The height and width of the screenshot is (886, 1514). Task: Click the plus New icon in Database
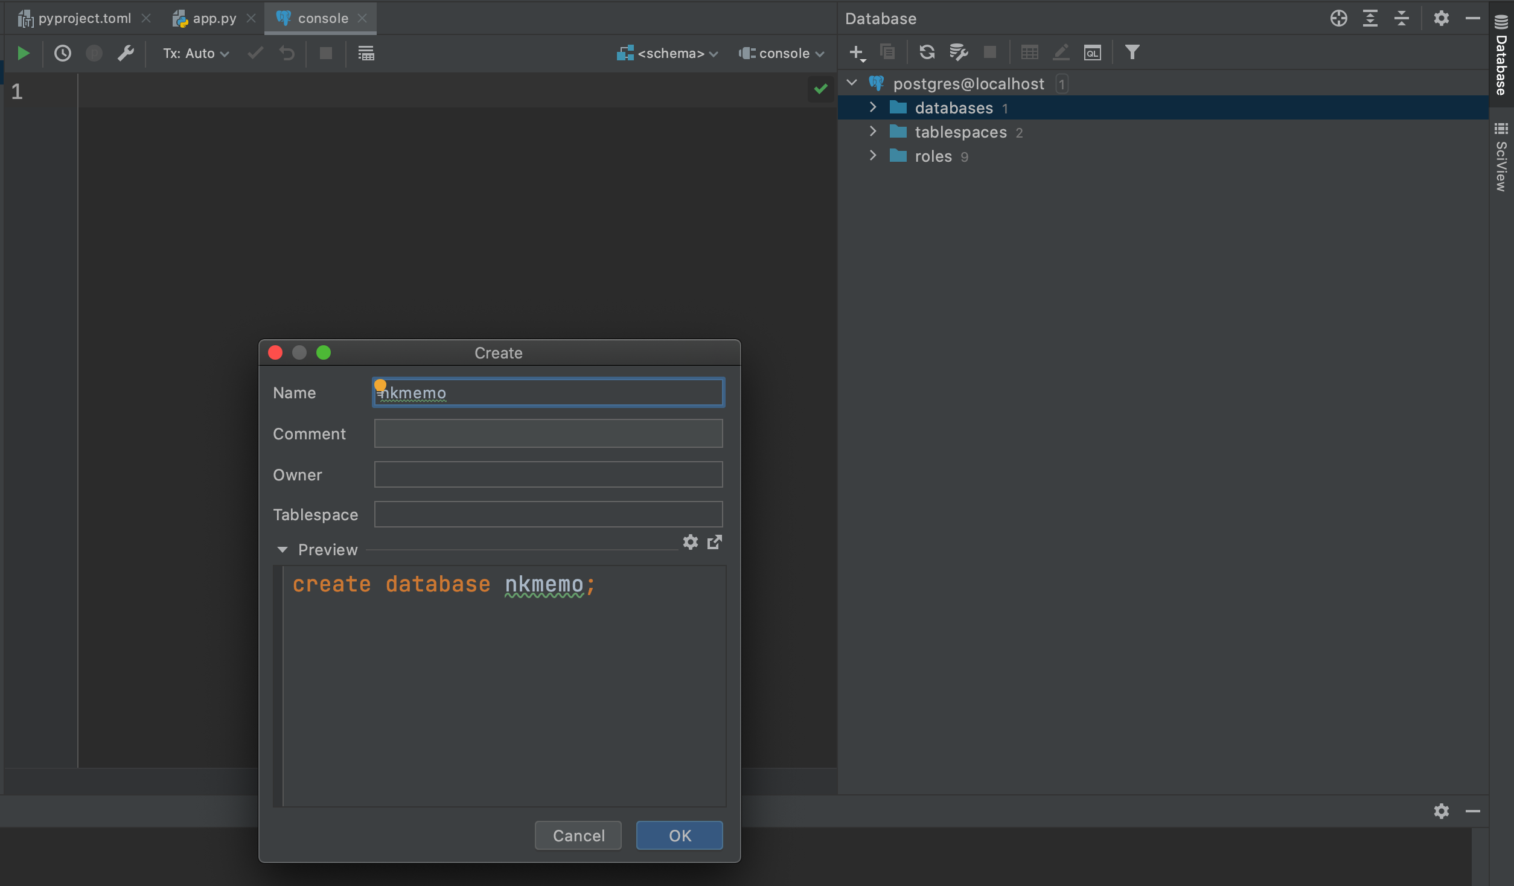point(857,52)
